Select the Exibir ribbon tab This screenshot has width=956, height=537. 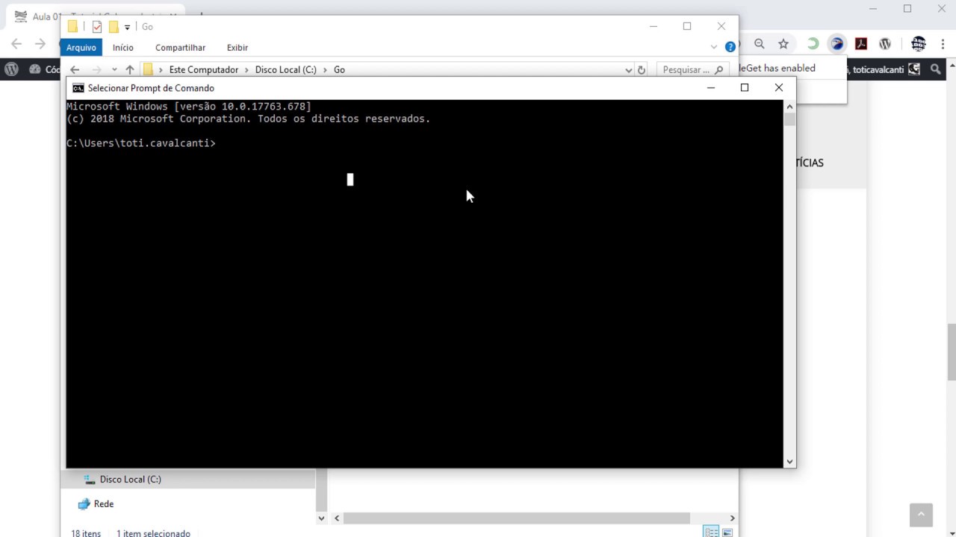[x=238, y=47]
